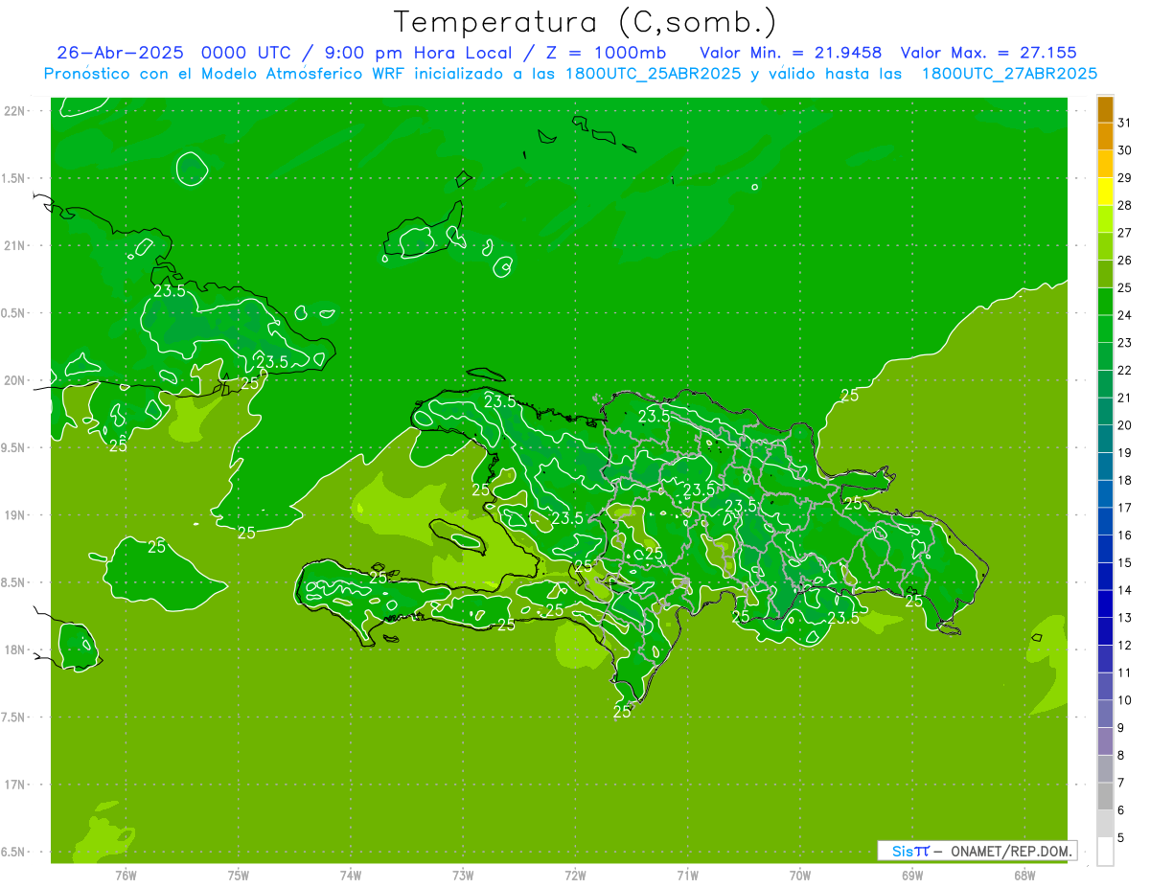Click the "0000 UTC" time label
1150x888 pixels.
(246, 53)
